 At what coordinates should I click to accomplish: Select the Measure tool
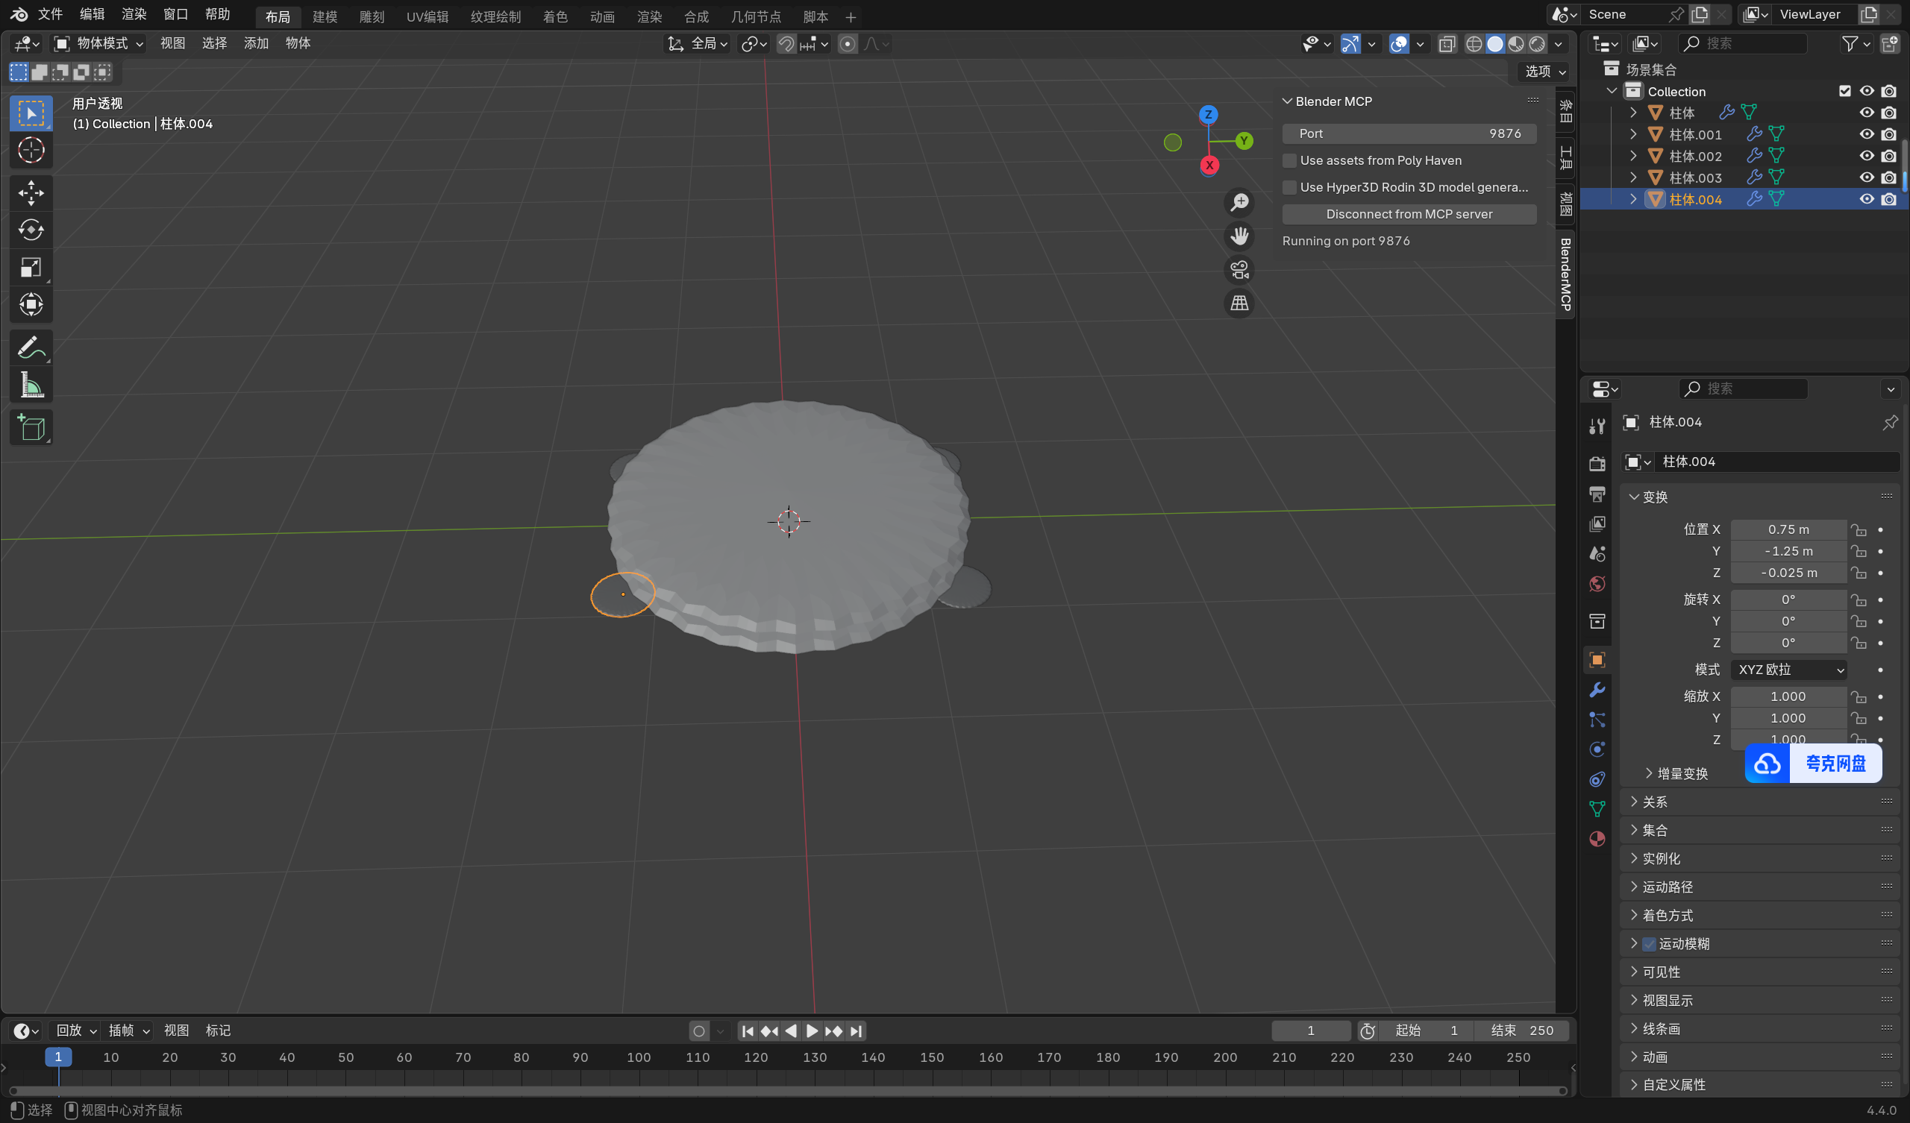tap(31, 386)
